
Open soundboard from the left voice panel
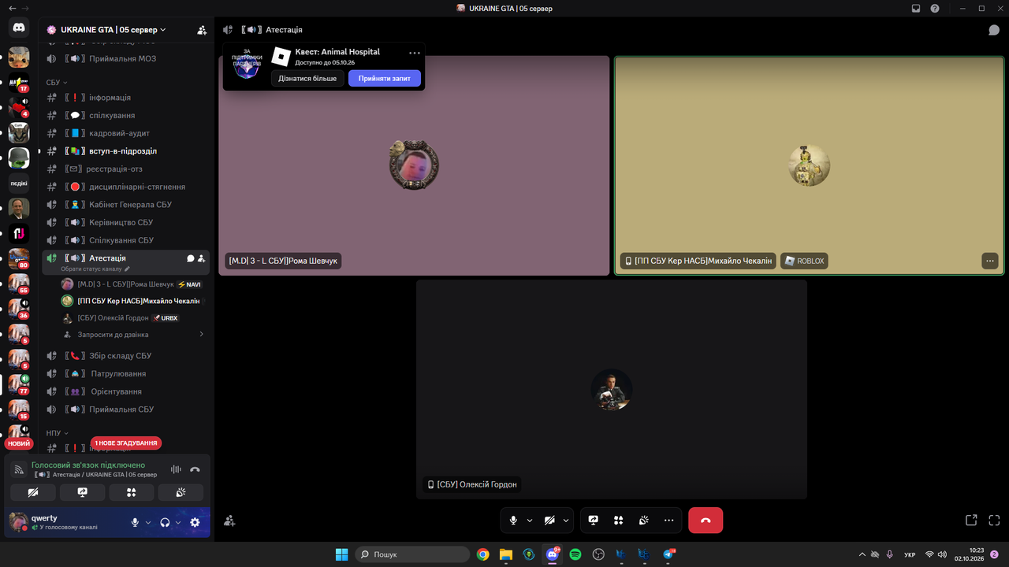[181, 492]
